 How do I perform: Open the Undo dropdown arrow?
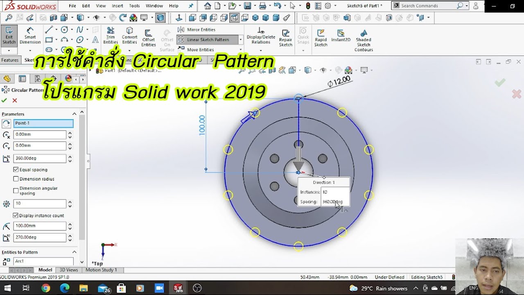(x=285, y=6)
